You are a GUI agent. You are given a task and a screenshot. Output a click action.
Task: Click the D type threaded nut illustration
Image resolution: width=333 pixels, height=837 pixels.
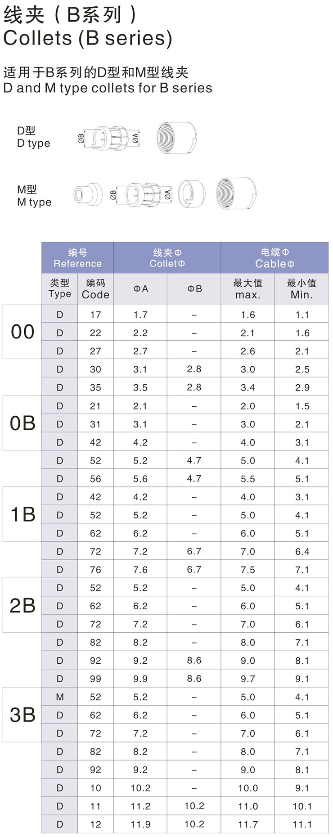click(176, 138)
